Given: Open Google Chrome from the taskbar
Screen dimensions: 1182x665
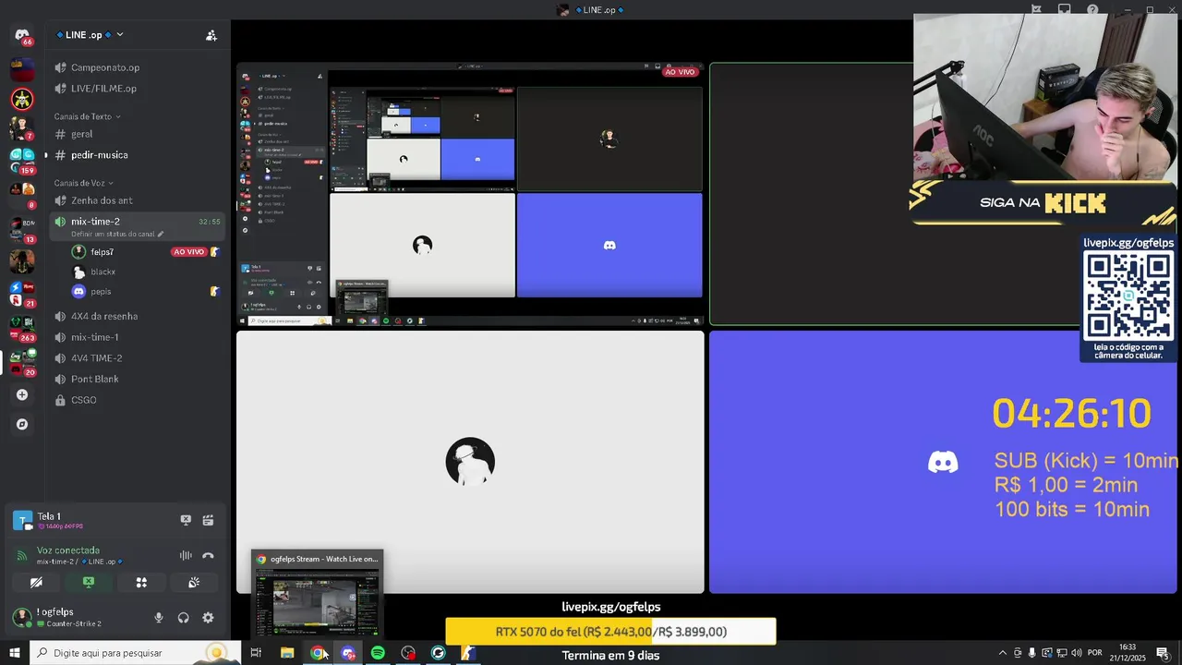Looking at the screenshot, I should (318, 653).
